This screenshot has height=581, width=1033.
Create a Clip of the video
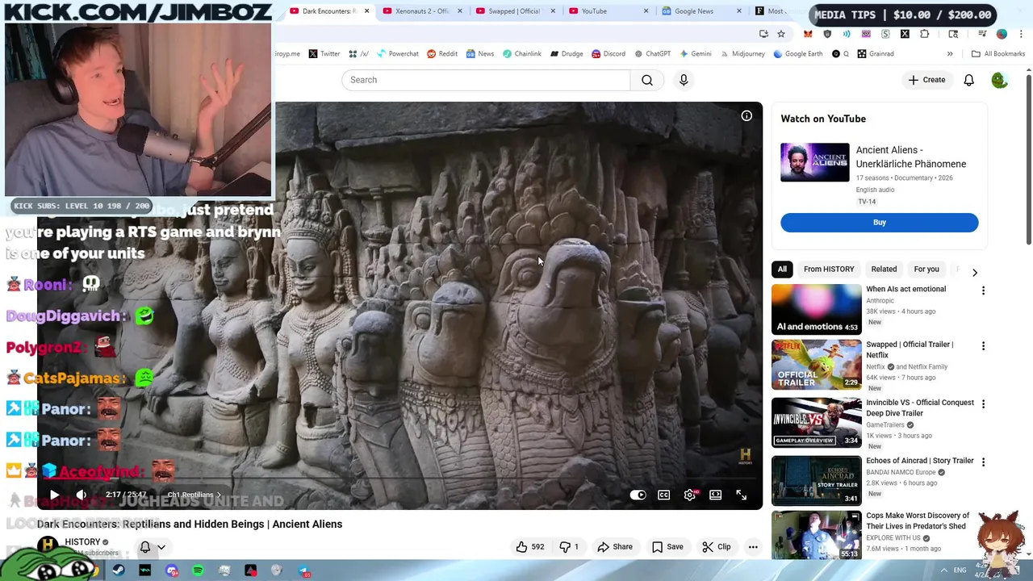tap(716, 547)
